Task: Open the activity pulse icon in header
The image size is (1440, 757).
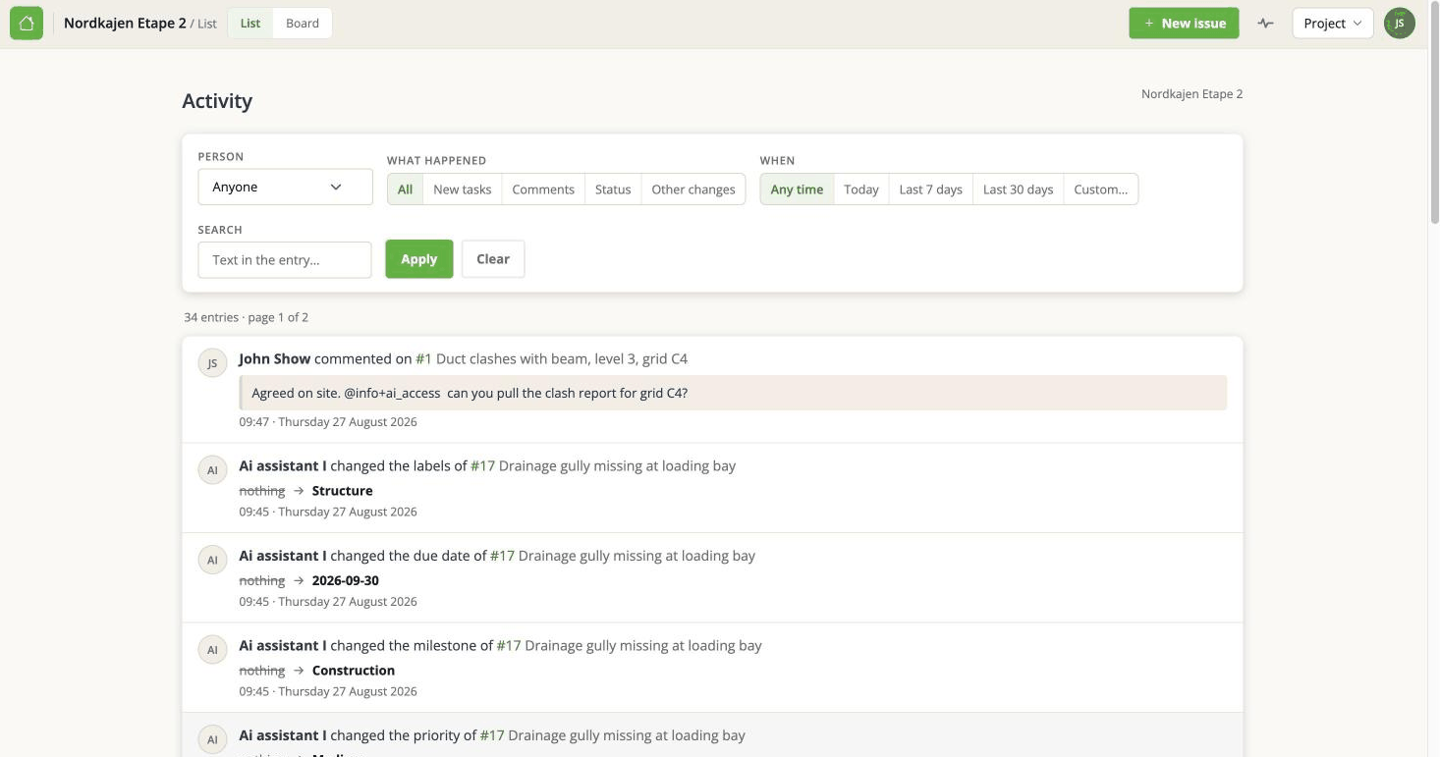Action: click(1265, 24)
